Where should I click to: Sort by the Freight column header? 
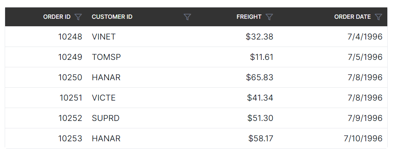(249, 17)
